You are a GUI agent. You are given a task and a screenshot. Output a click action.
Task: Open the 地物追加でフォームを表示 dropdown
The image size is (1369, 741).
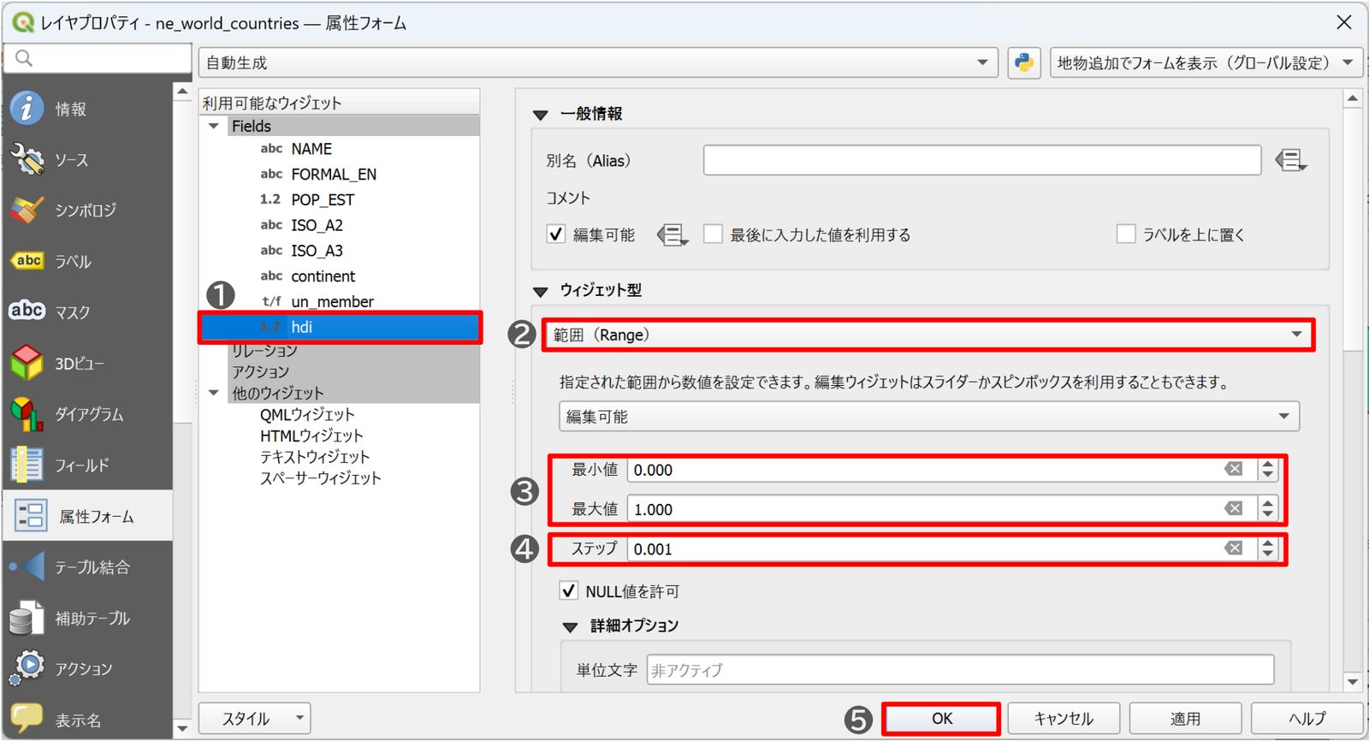1206,62
